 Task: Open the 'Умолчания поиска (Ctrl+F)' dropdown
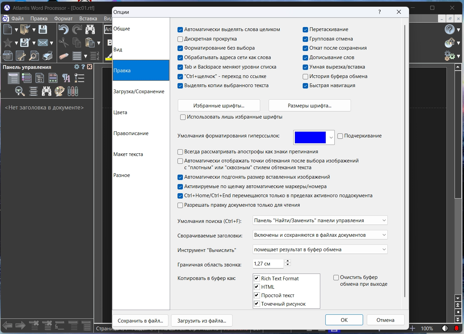320,221
